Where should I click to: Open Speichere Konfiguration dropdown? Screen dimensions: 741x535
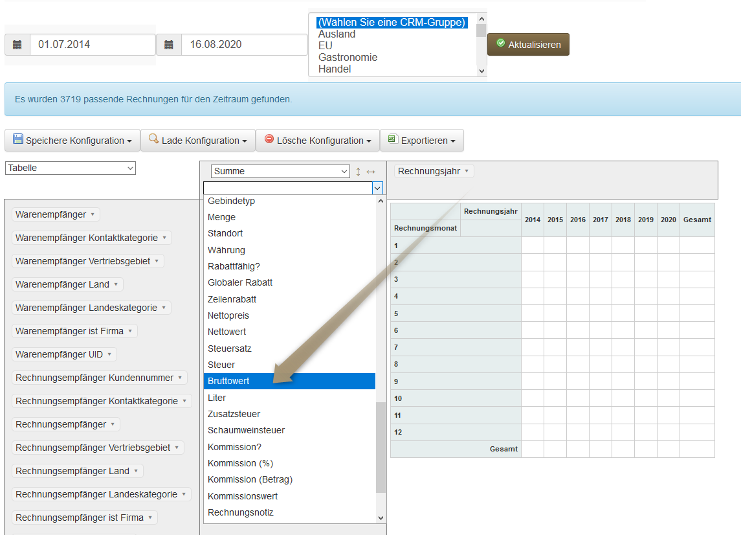pos(72,141)
